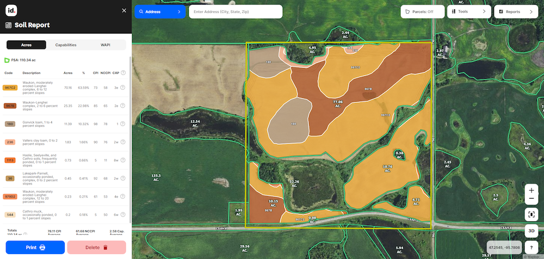
Task: Click the id. logo in the header
Action: click(11, 10)
